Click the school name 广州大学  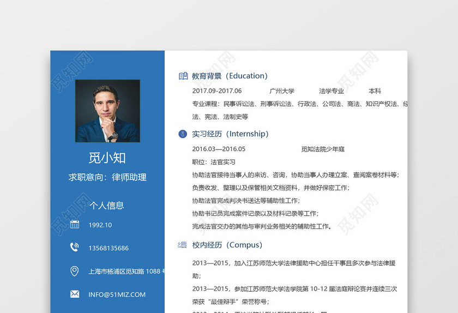coord(282,91)
